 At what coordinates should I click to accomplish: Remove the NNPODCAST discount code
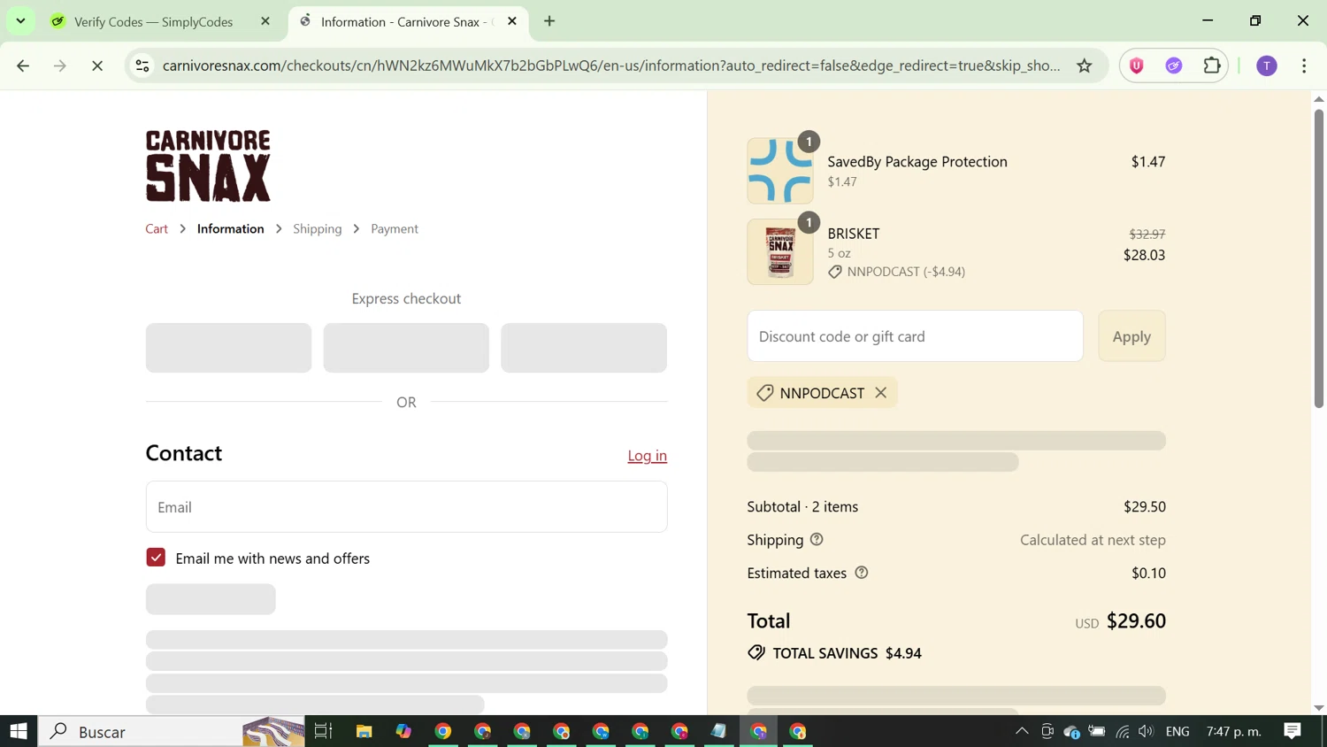(880, 393)
